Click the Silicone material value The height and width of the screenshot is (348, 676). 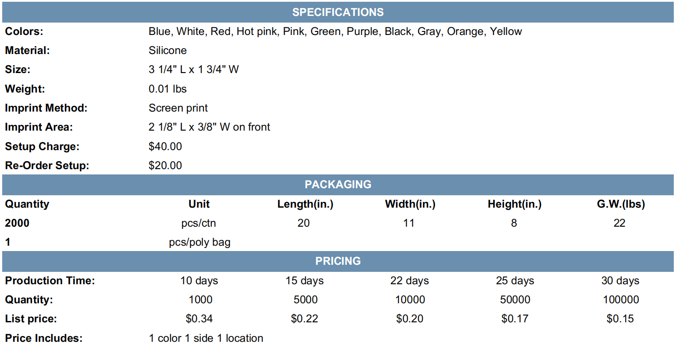(168, 50)
